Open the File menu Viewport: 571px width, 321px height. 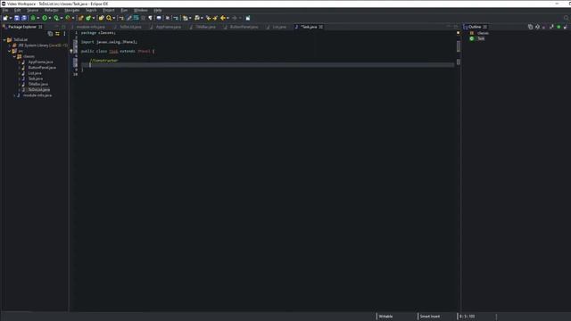pyautogui.click(x=5, y=10)
